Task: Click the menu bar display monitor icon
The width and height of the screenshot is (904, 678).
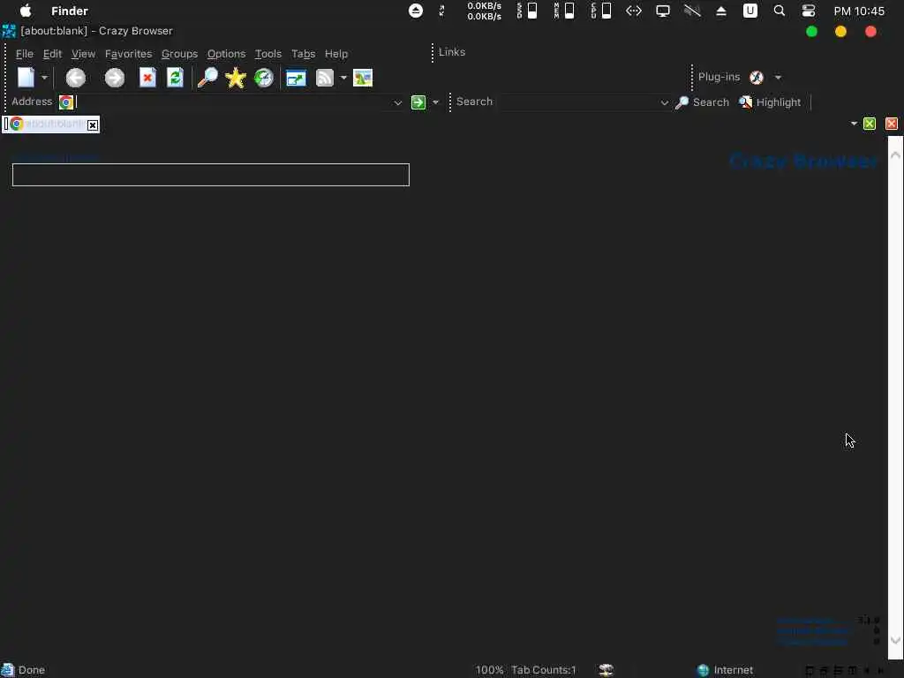Action: pyautogui.click(x=662, y=11)
